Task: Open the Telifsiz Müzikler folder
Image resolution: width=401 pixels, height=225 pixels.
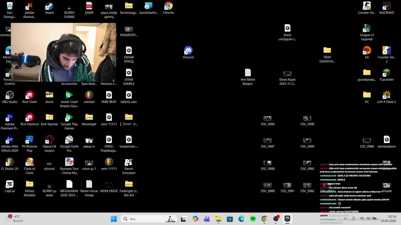Action: 29,189
